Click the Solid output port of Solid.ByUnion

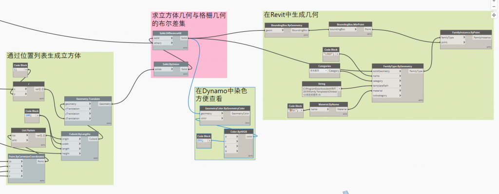pyautogui.click(x=184, y=69)
